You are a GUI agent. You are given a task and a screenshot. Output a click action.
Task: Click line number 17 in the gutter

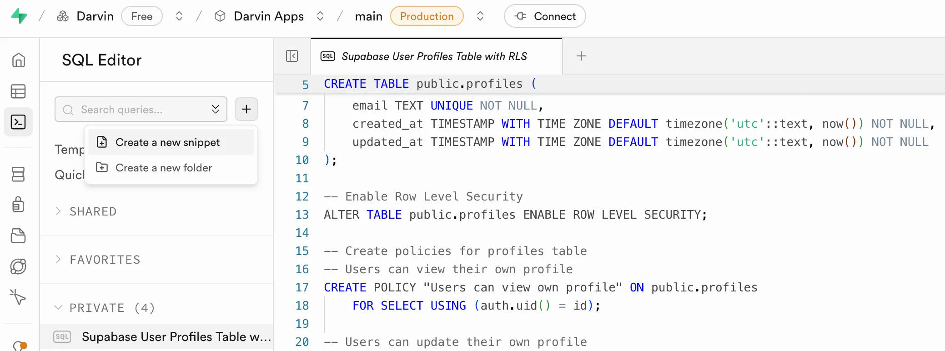tap(302, 287)
